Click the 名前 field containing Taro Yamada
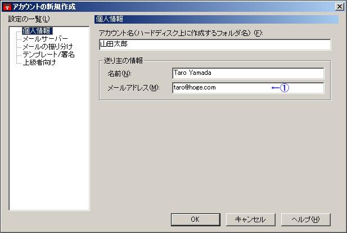 [x=248, y=73]
